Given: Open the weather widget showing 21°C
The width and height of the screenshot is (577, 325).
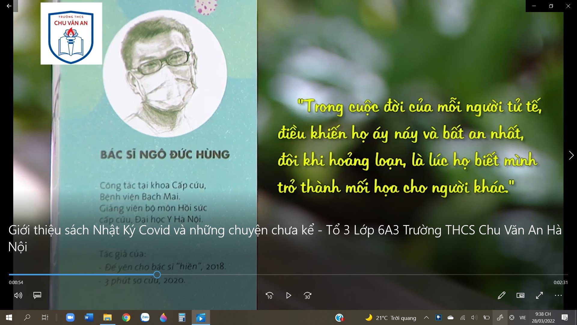Looking at the screenshot, I should (391, 318).
